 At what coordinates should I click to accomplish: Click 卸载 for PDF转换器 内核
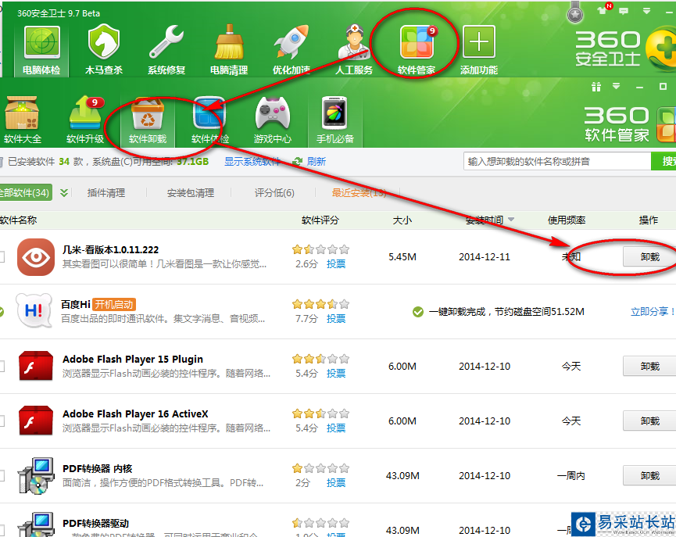pyautogui.click(x=649, y=476)
